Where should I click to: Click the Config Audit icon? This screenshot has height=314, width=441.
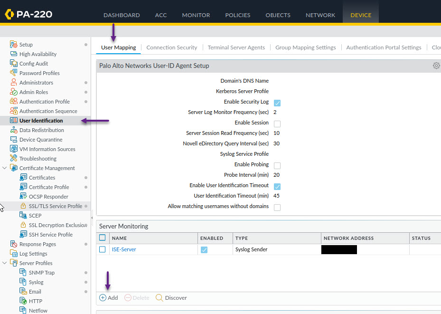point(13,63)
